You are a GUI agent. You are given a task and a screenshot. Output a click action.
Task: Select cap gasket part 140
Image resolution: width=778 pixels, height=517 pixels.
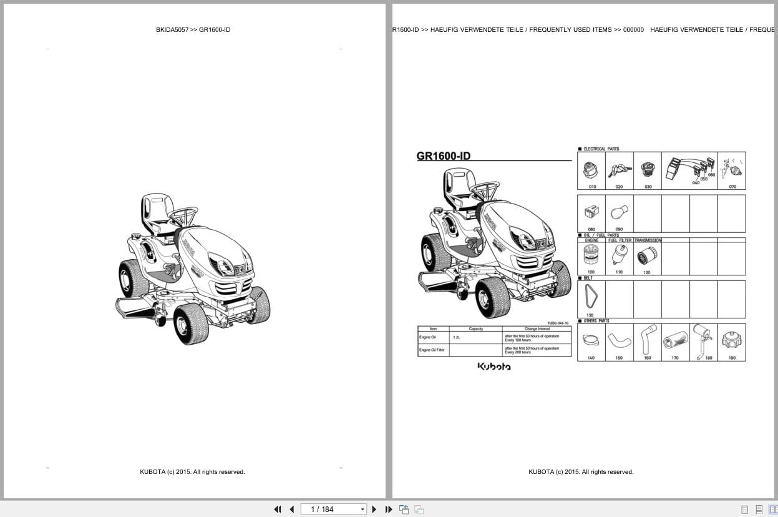(591, 342)
